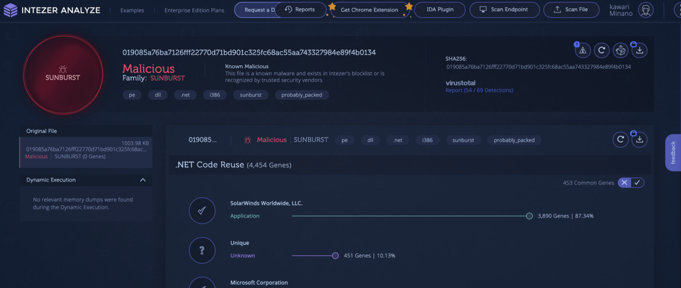
Task: Open the IDA Plugin page
Action: pyautogui.click(x=439, y=10)
